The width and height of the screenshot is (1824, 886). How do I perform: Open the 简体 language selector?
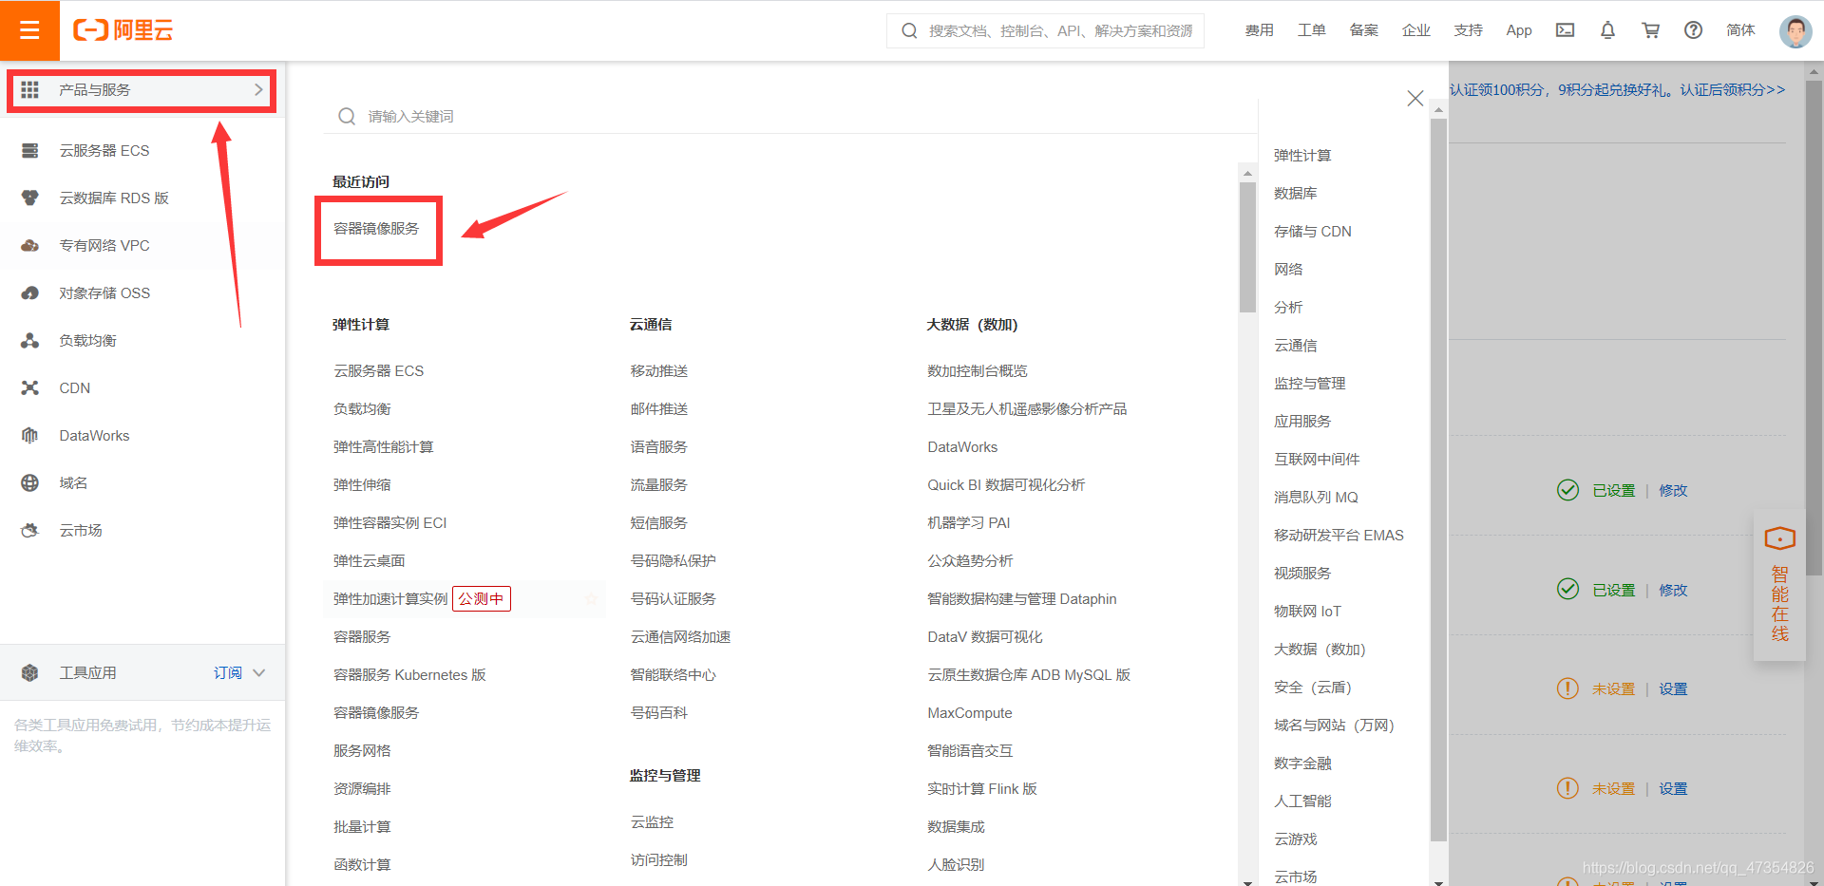[x=1740, y=30]
